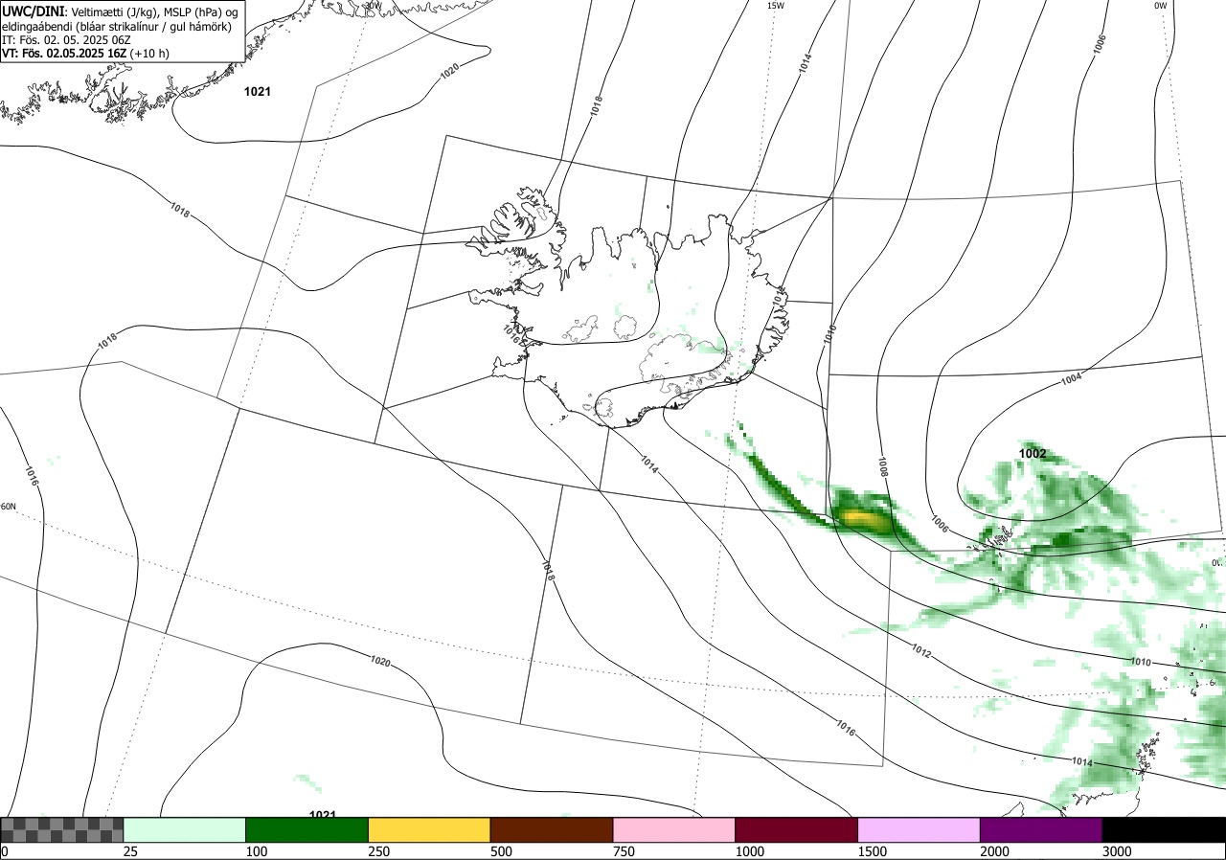Click the lavender 1500–2000 legend swatch
1226x860 pixels.
[919, 829]
